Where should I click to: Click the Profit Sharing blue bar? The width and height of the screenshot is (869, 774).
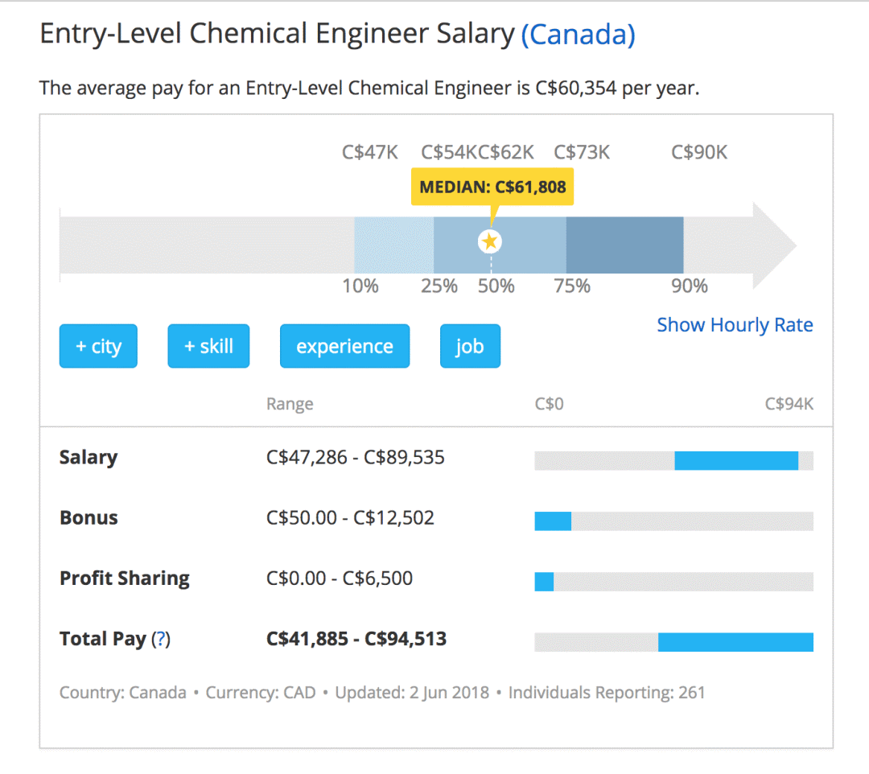click(x=544, y=582)
